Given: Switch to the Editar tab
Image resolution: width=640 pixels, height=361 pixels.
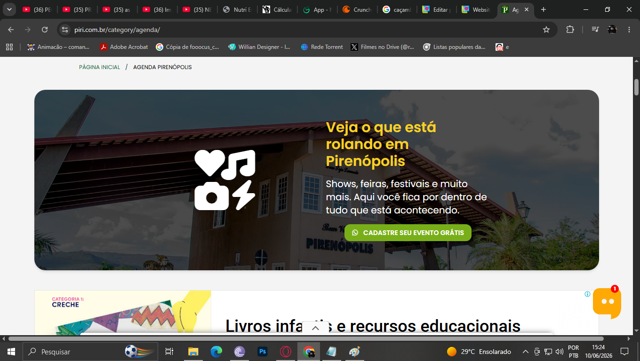Looking at the screenshot, I should coord(437,9).
